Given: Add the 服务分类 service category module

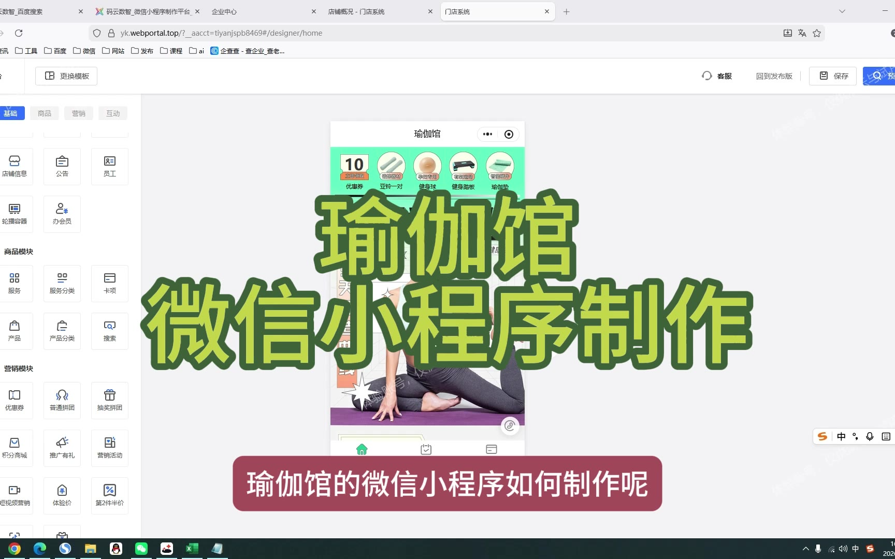Looking at the screenshot, I should click(x=62, y=283).
